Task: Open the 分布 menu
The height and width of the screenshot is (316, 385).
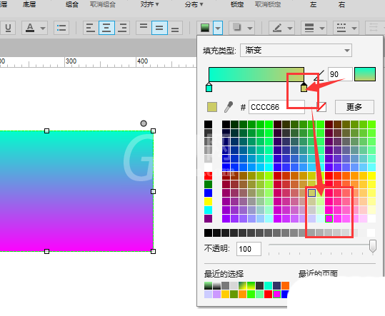Action: (194, 4)
